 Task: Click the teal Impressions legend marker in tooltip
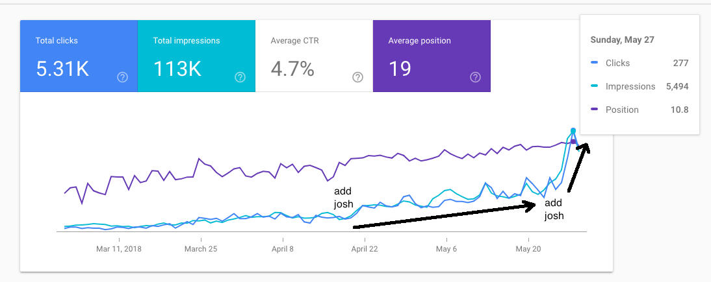pyautogui.click(x=594, y=86)
